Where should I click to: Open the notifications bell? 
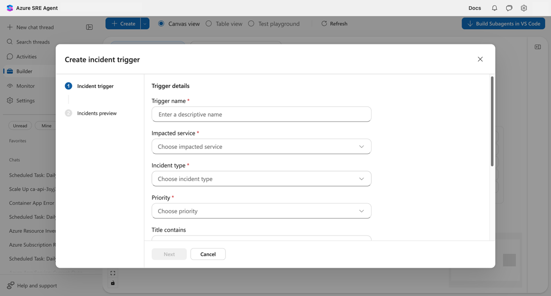click(494, 8)
